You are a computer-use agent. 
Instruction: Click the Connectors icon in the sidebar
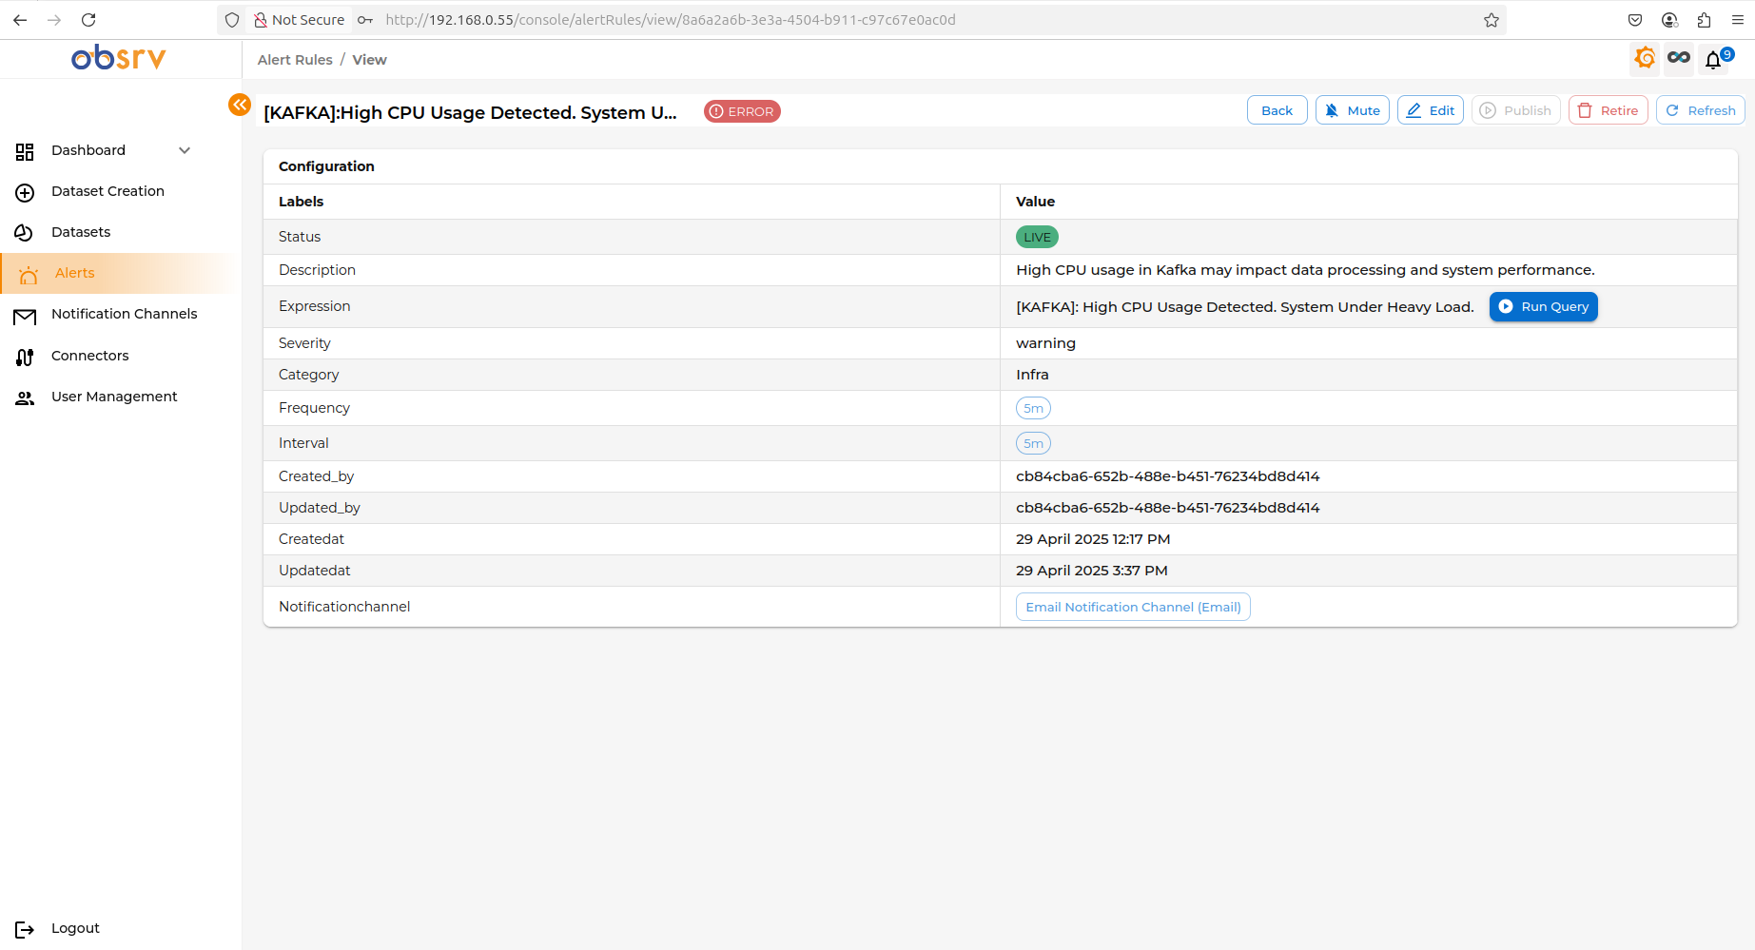[x=25, y=357]
